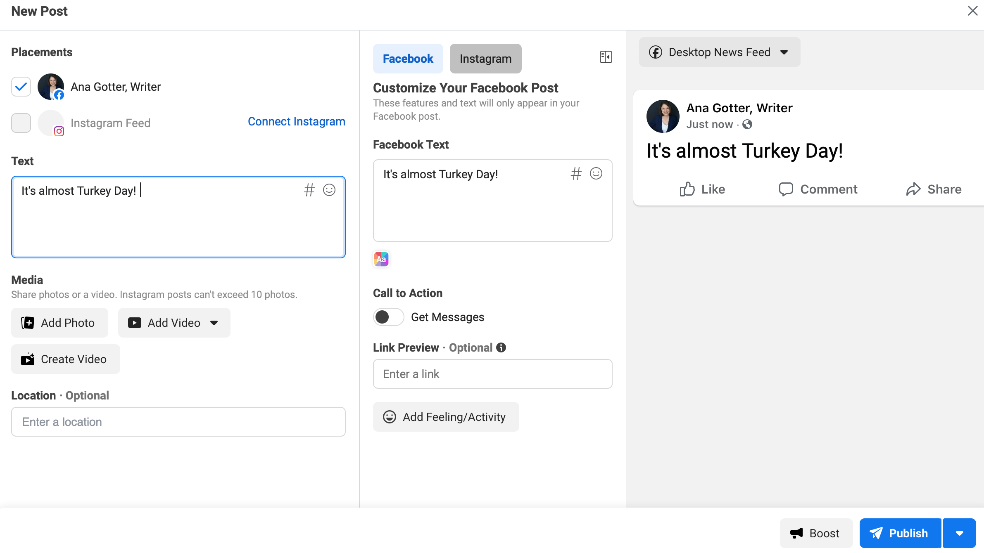Check the Instagram Feed placement checkbox

pyautogui.click(x=21, y=123)
